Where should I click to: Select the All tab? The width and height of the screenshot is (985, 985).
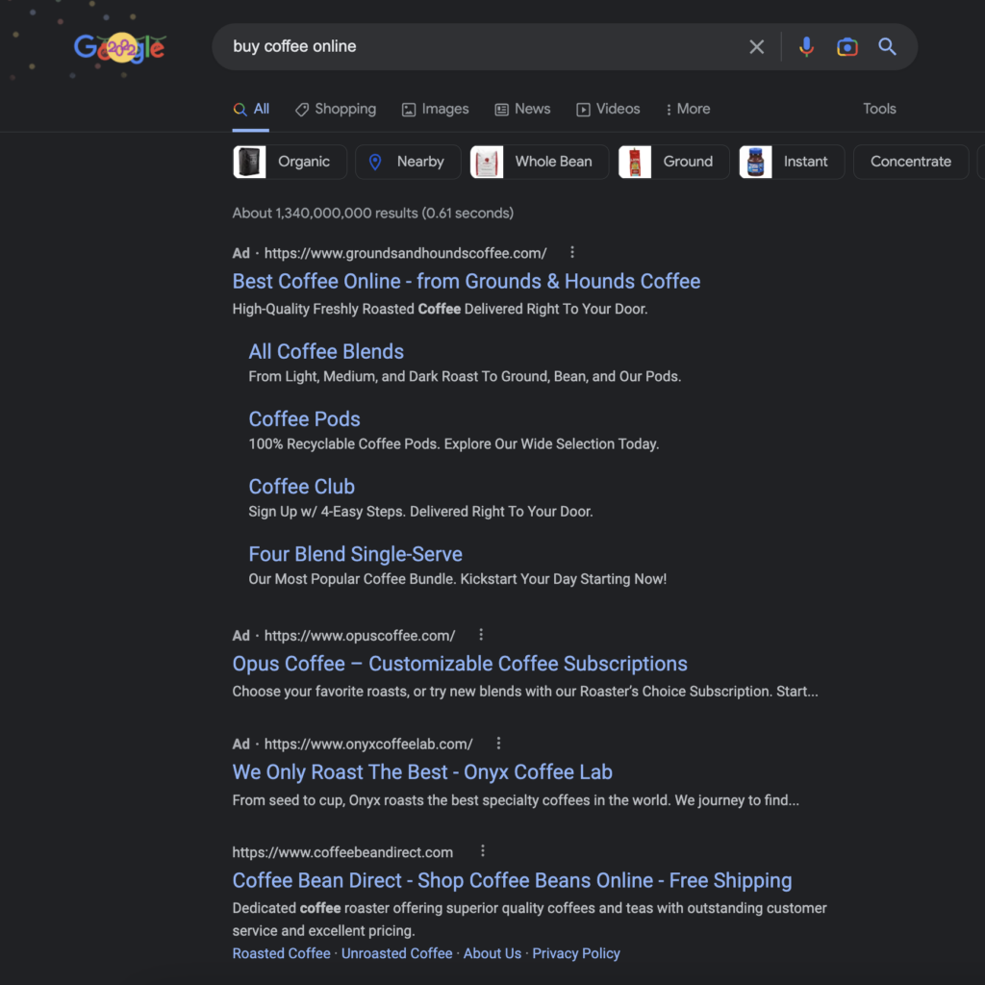251,110
